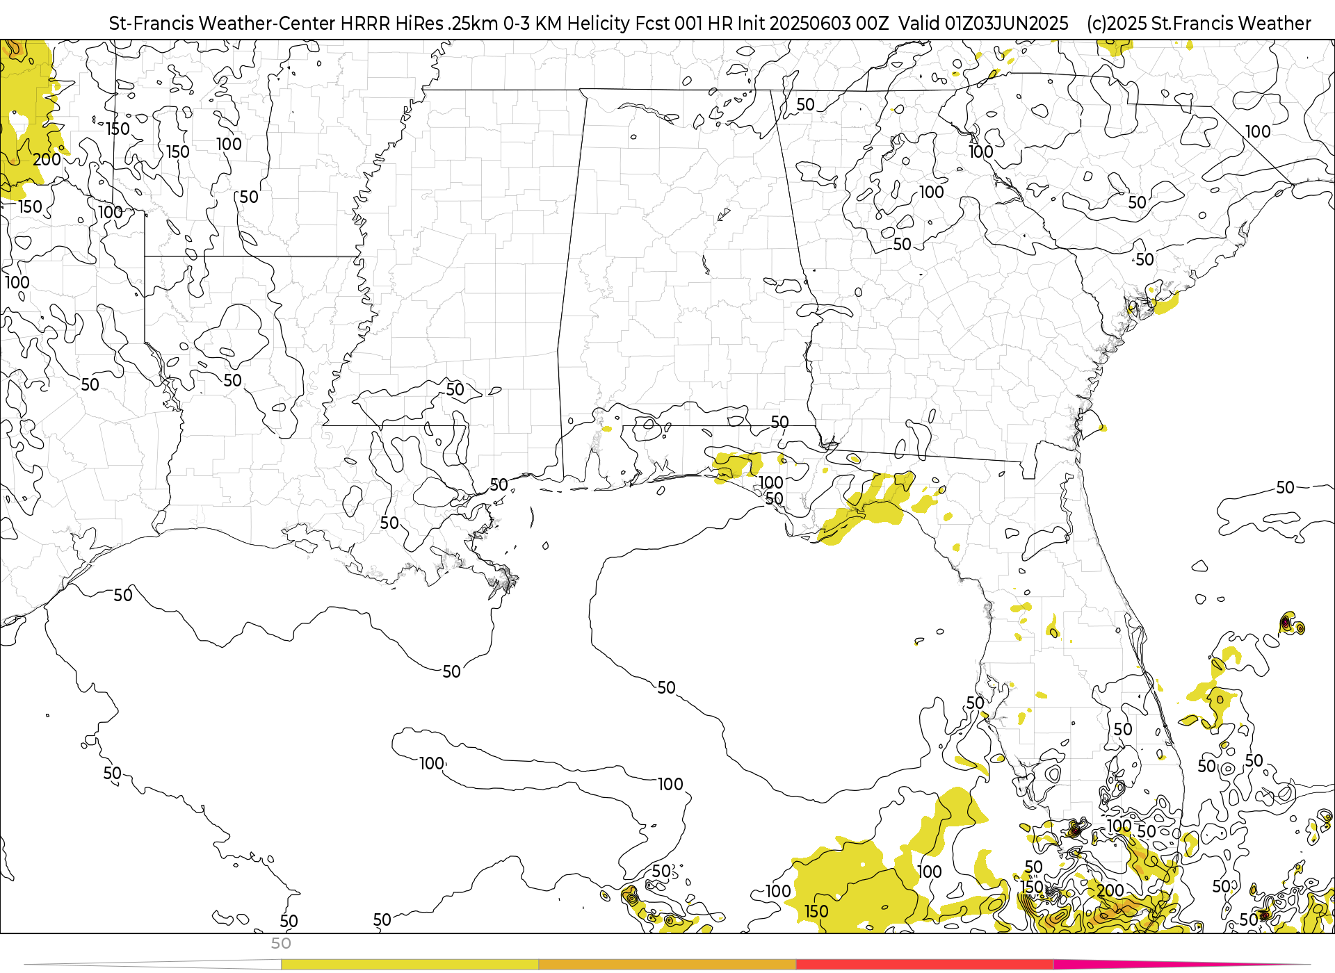Click the 'St-Francis Weather-Center' title text

click(222, 24)
